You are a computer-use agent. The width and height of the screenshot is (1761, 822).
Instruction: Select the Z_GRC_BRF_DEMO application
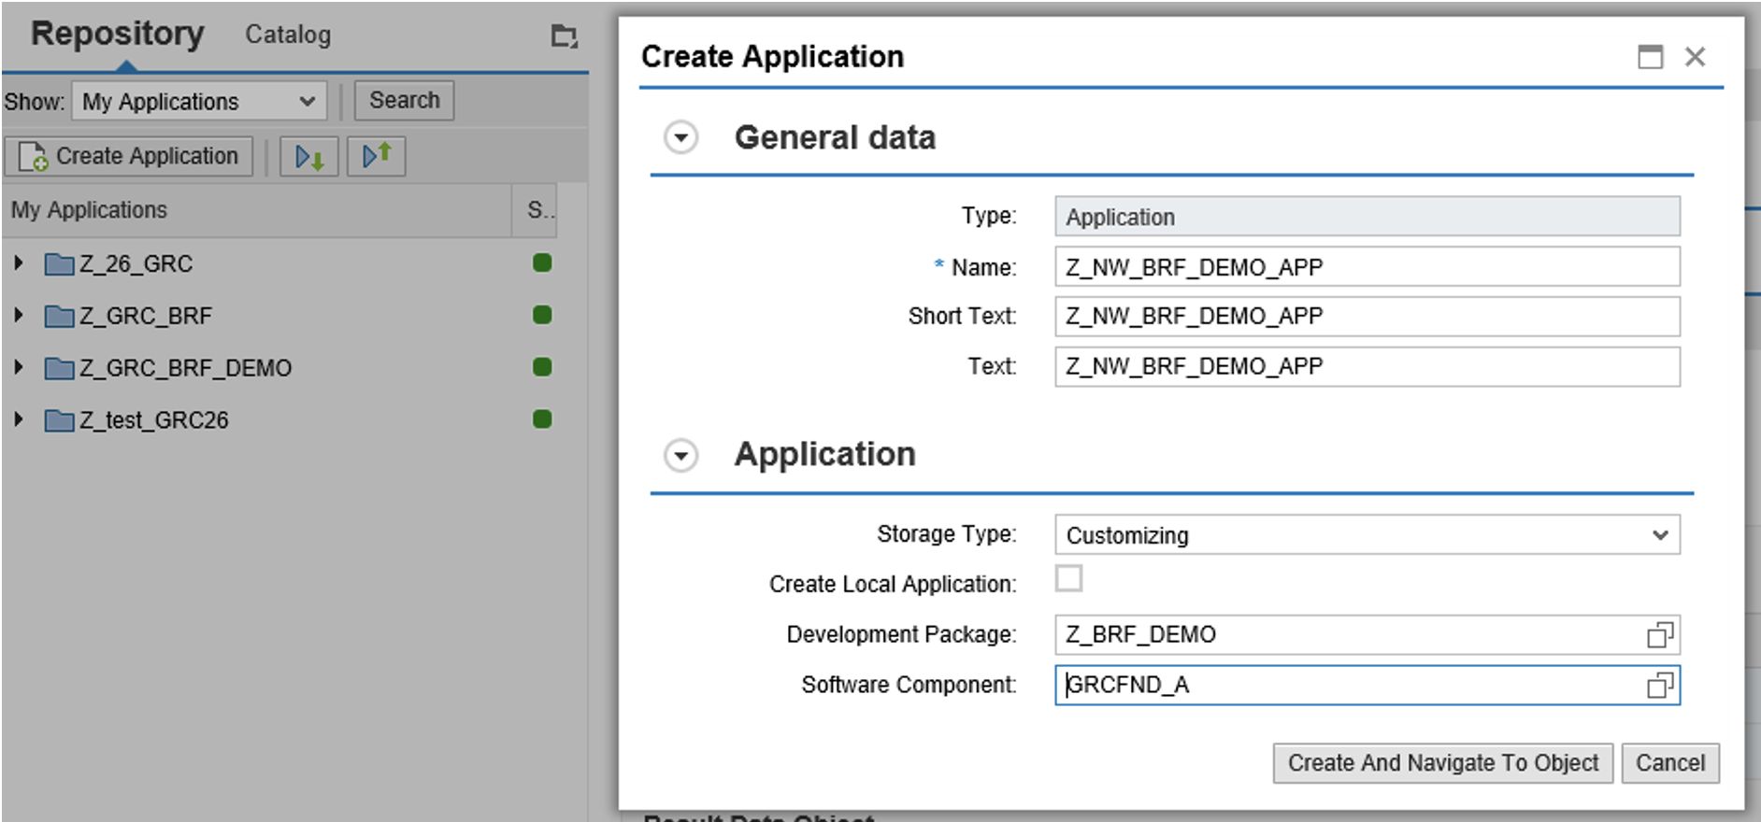[x=186, y=369]
